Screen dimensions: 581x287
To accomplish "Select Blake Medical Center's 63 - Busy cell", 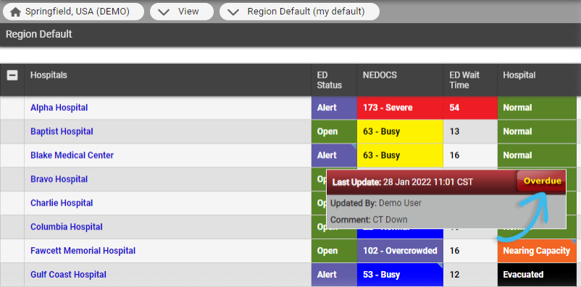I will point(400,155).
